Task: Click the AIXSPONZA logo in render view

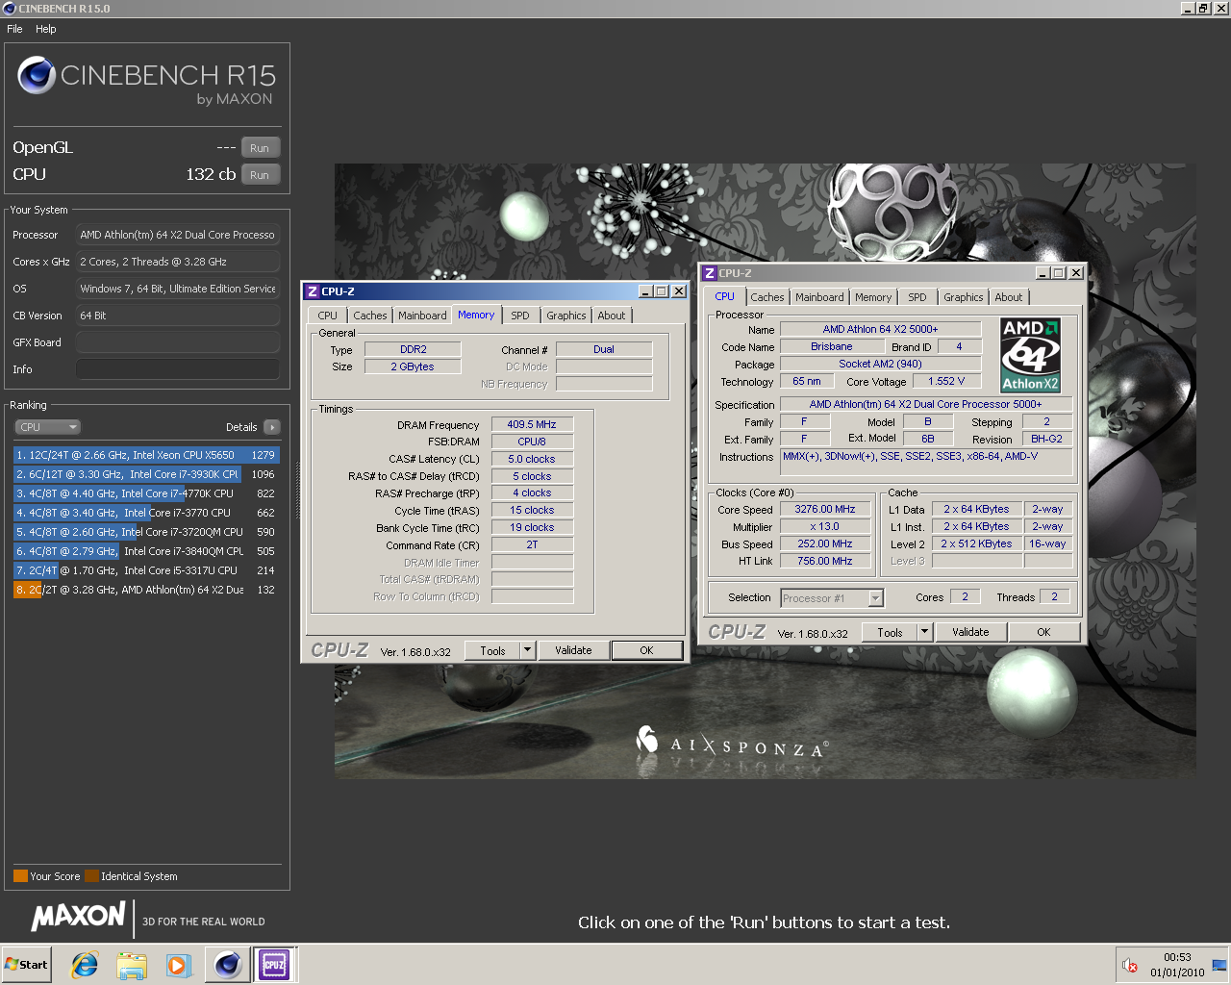Action: tap(733, 744)
